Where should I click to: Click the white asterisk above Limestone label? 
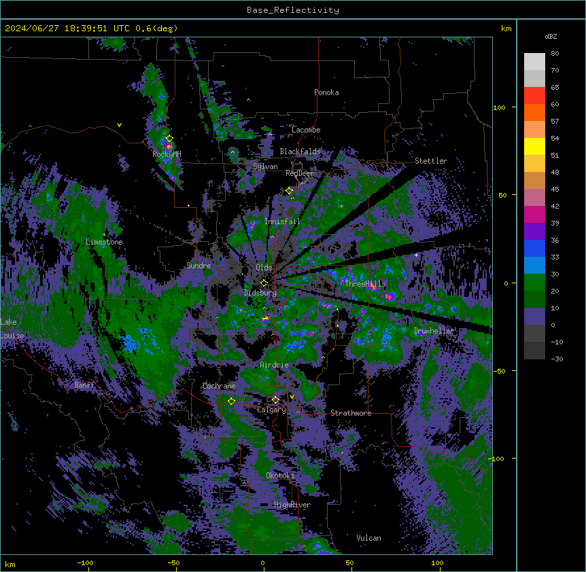(x=104, y=235)
